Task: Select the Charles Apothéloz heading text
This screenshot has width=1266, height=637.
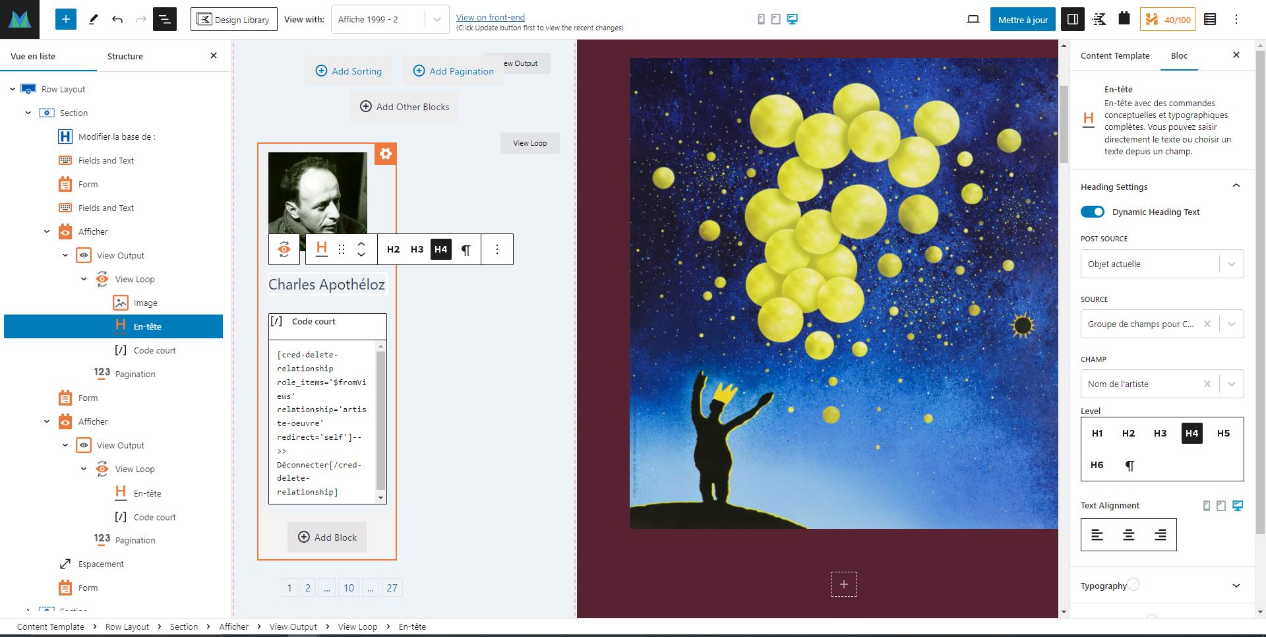Action: click(326, 284)
